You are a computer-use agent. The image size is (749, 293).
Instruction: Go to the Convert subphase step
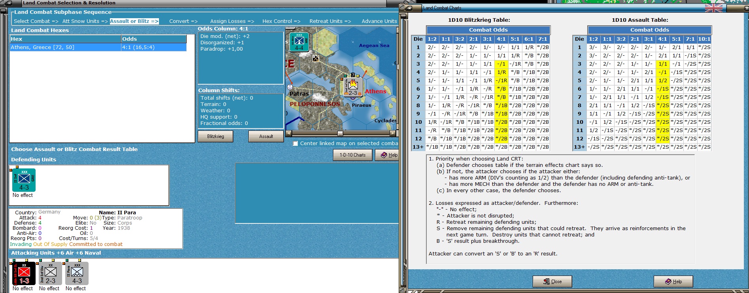(183, 21)
